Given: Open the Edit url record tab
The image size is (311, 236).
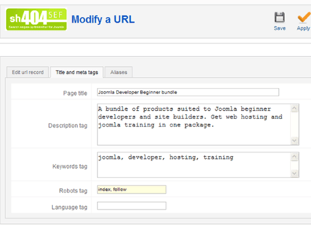Looking at the screenshot, I should [x=28, y=73].
